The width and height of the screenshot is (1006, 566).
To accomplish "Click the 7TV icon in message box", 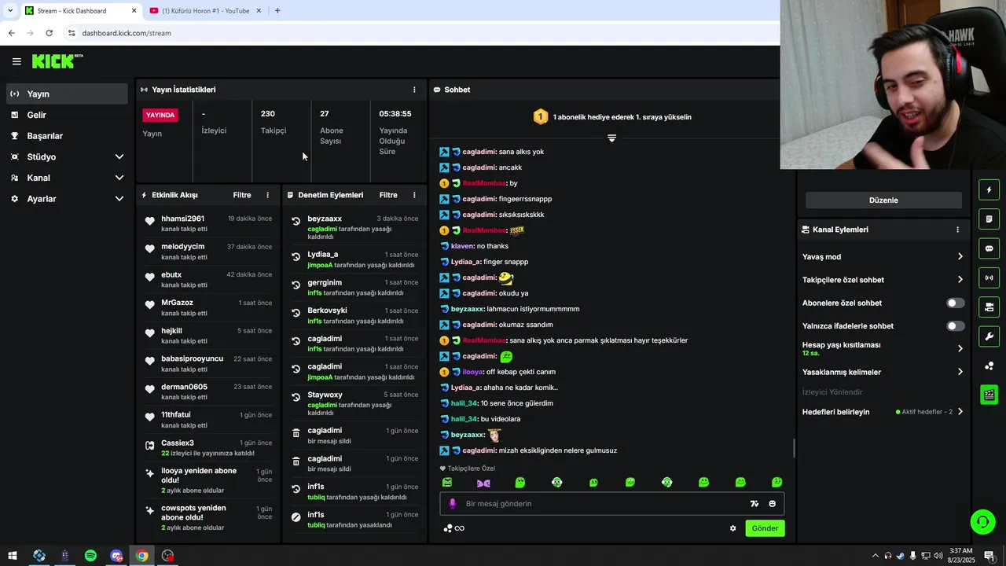I will (x=754, y=504).
